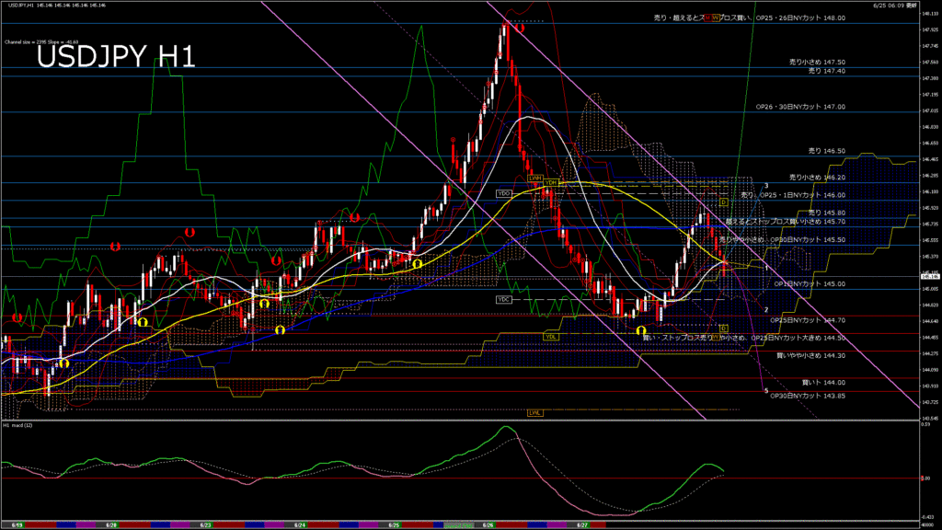The image size is (942, 530).
Task: Click the MACD zero level value on the axis
Action: click(x=925, y=478)
